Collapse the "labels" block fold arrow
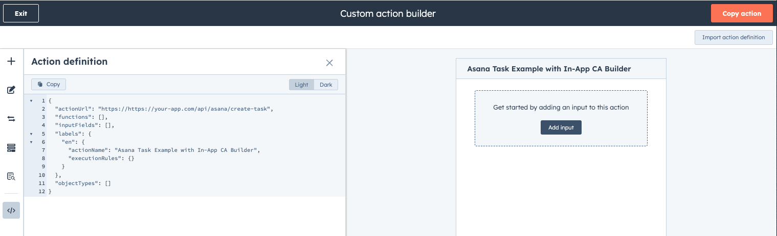777x236 pixels. coord(31,134)
